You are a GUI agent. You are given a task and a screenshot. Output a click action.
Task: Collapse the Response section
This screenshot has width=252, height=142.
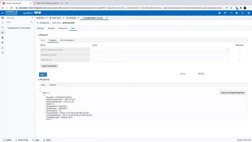pyautogui.click(x=39, y=80)
